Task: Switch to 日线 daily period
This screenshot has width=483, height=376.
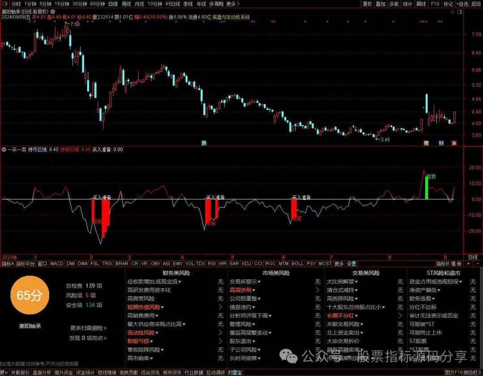Action: pos(113,4)
